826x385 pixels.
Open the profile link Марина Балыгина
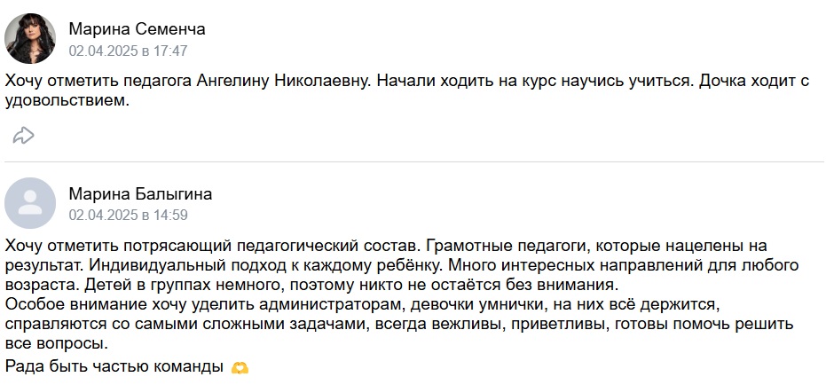141,193
